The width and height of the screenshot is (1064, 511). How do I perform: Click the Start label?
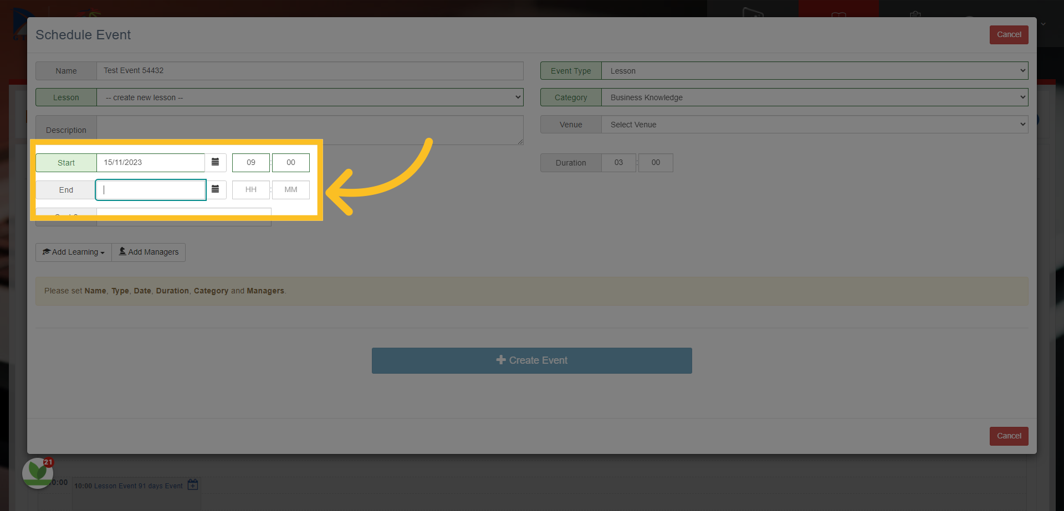point(66,162)
